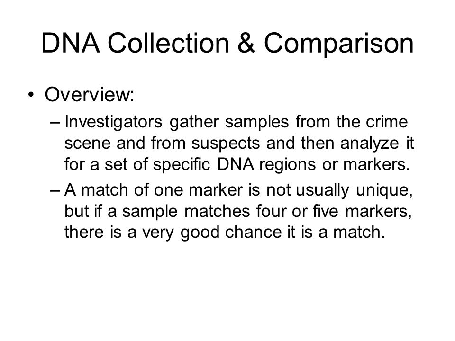Select the 'Overview:' bullet text
Image resolution: width=455 pixels, height=341 pixels.
click(90, 94)
